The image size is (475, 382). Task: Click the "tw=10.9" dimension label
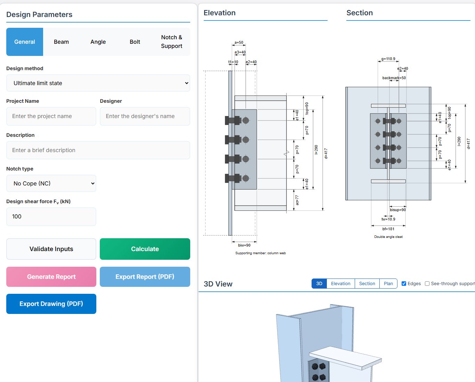pos(388,219)
